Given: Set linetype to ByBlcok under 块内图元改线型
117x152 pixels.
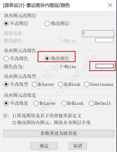Looking at the screenshot, I should click(x=69, y=84).
